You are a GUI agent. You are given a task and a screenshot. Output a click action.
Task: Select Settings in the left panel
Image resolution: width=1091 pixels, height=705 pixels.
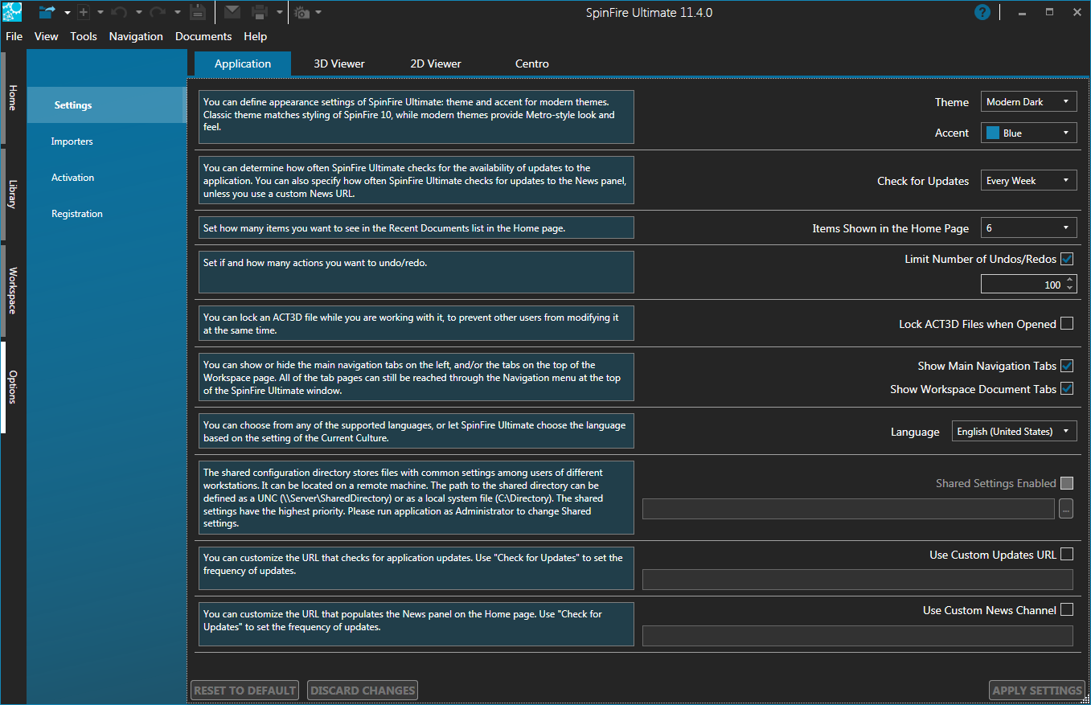(107, 105)
